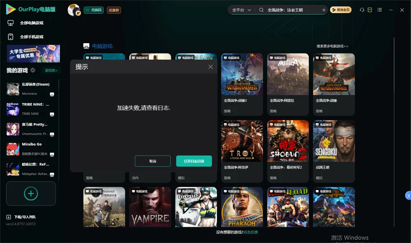The image size is (411, 243).
Task: Click the 电脑游戏 section header icon
Action: [x=86, y=46]
